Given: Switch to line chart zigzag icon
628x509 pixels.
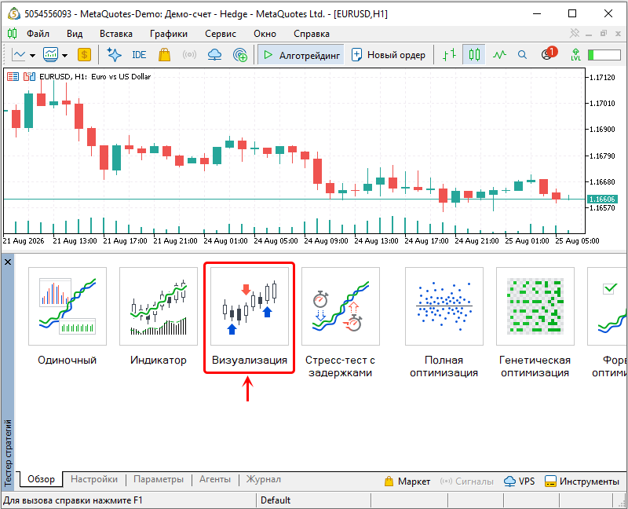Looking at the screenshot, I should point(499,54).
